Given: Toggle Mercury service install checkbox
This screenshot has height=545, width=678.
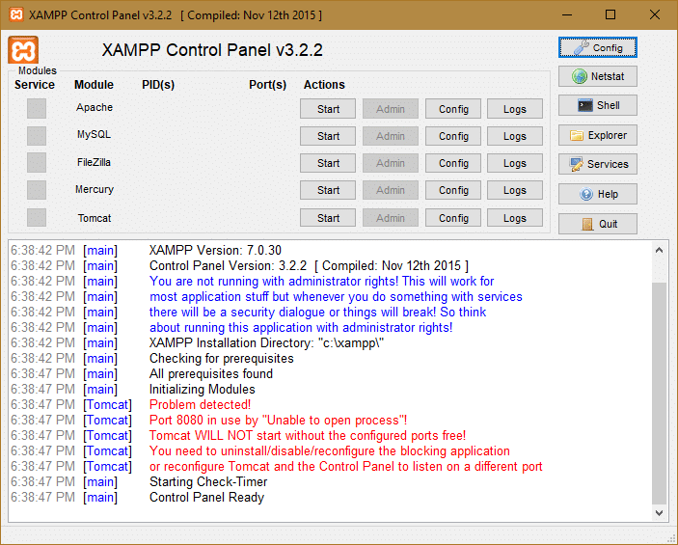Looking at the screenshot, I should click(x=37, y=190).
